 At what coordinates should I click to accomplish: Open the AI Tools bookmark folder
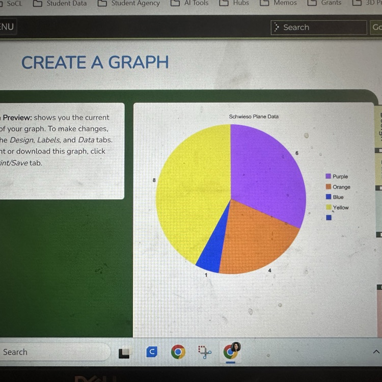pos(190,4)
